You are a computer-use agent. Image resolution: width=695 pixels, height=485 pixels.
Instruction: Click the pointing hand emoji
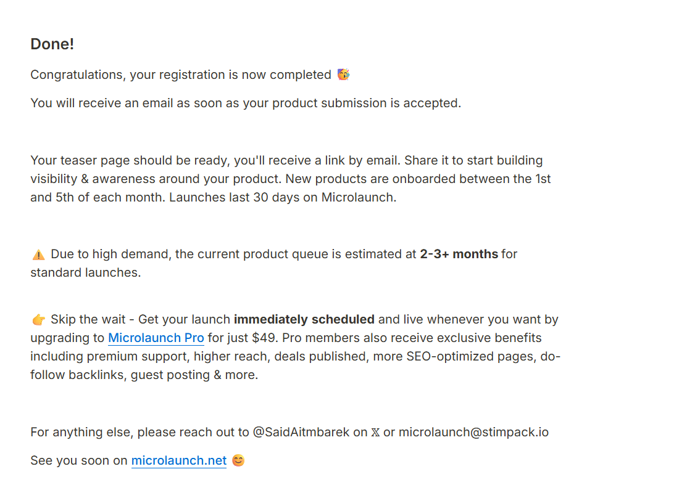click(38, 319)
